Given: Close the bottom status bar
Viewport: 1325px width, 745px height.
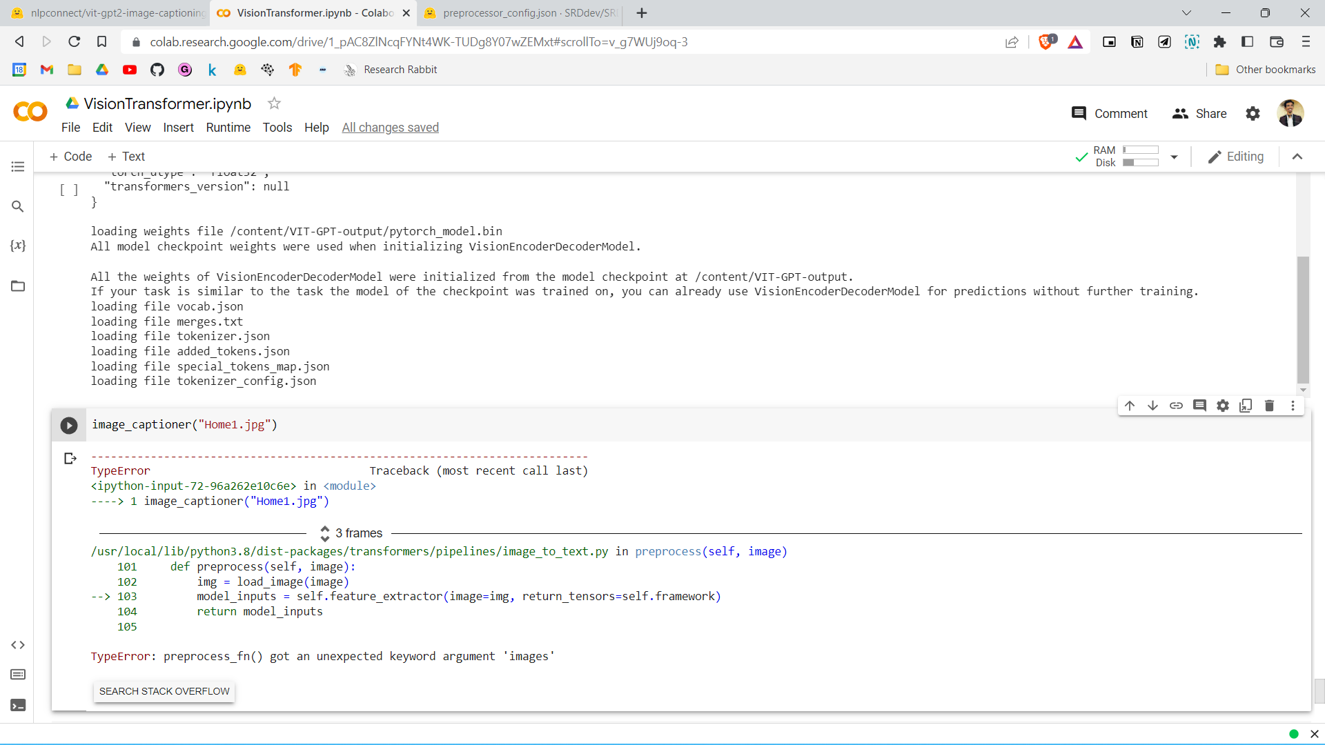Looking at the screenshot, I should coord(1314,734).
